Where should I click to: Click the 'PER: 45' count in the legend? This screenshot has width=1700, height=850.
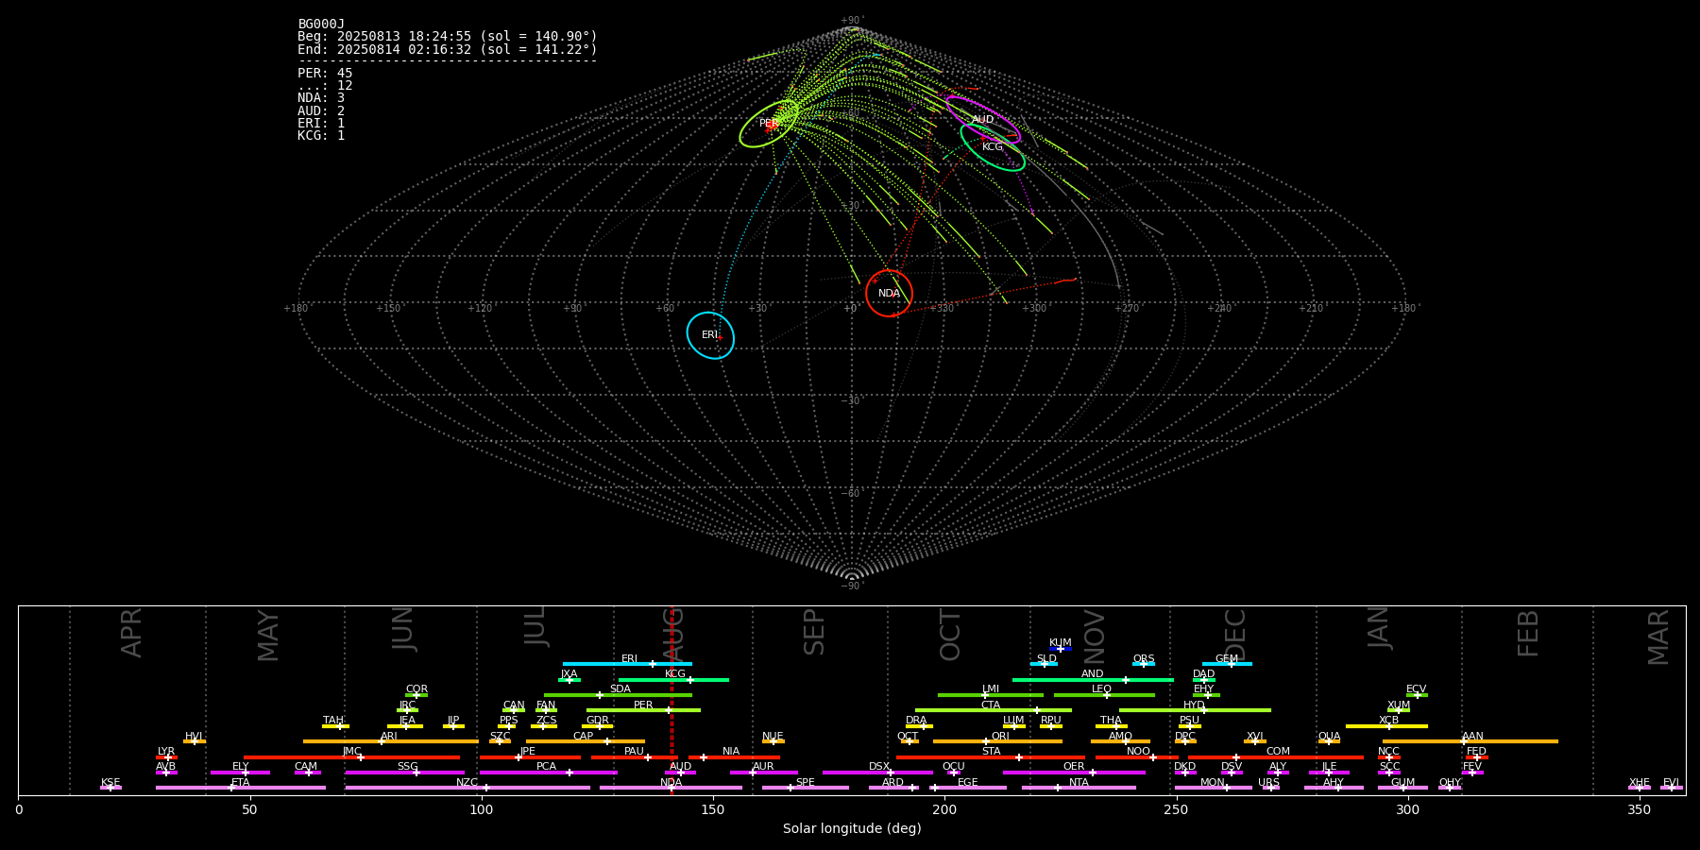coord(325,73)
